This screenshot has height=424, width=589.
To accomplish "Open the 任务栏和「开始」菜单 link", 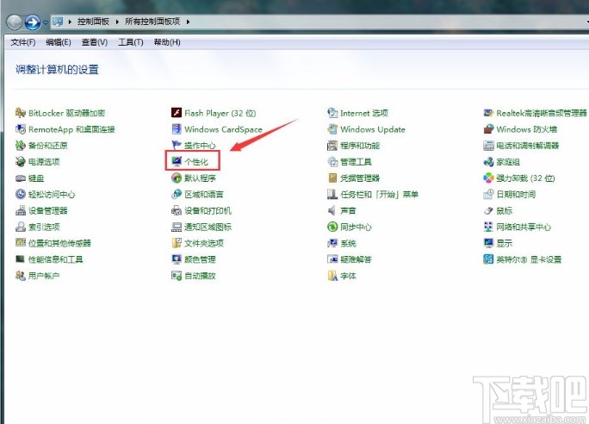I will (x=379, y=195).
